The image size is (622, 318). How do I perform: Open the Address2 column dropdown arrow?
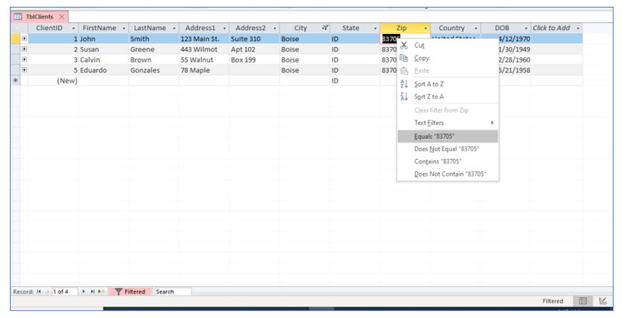click(275, 29)
